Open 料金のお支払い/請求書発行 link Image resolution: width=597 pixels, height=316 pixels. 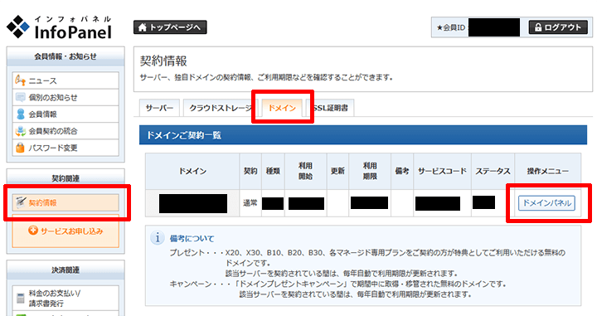(66, 298)
